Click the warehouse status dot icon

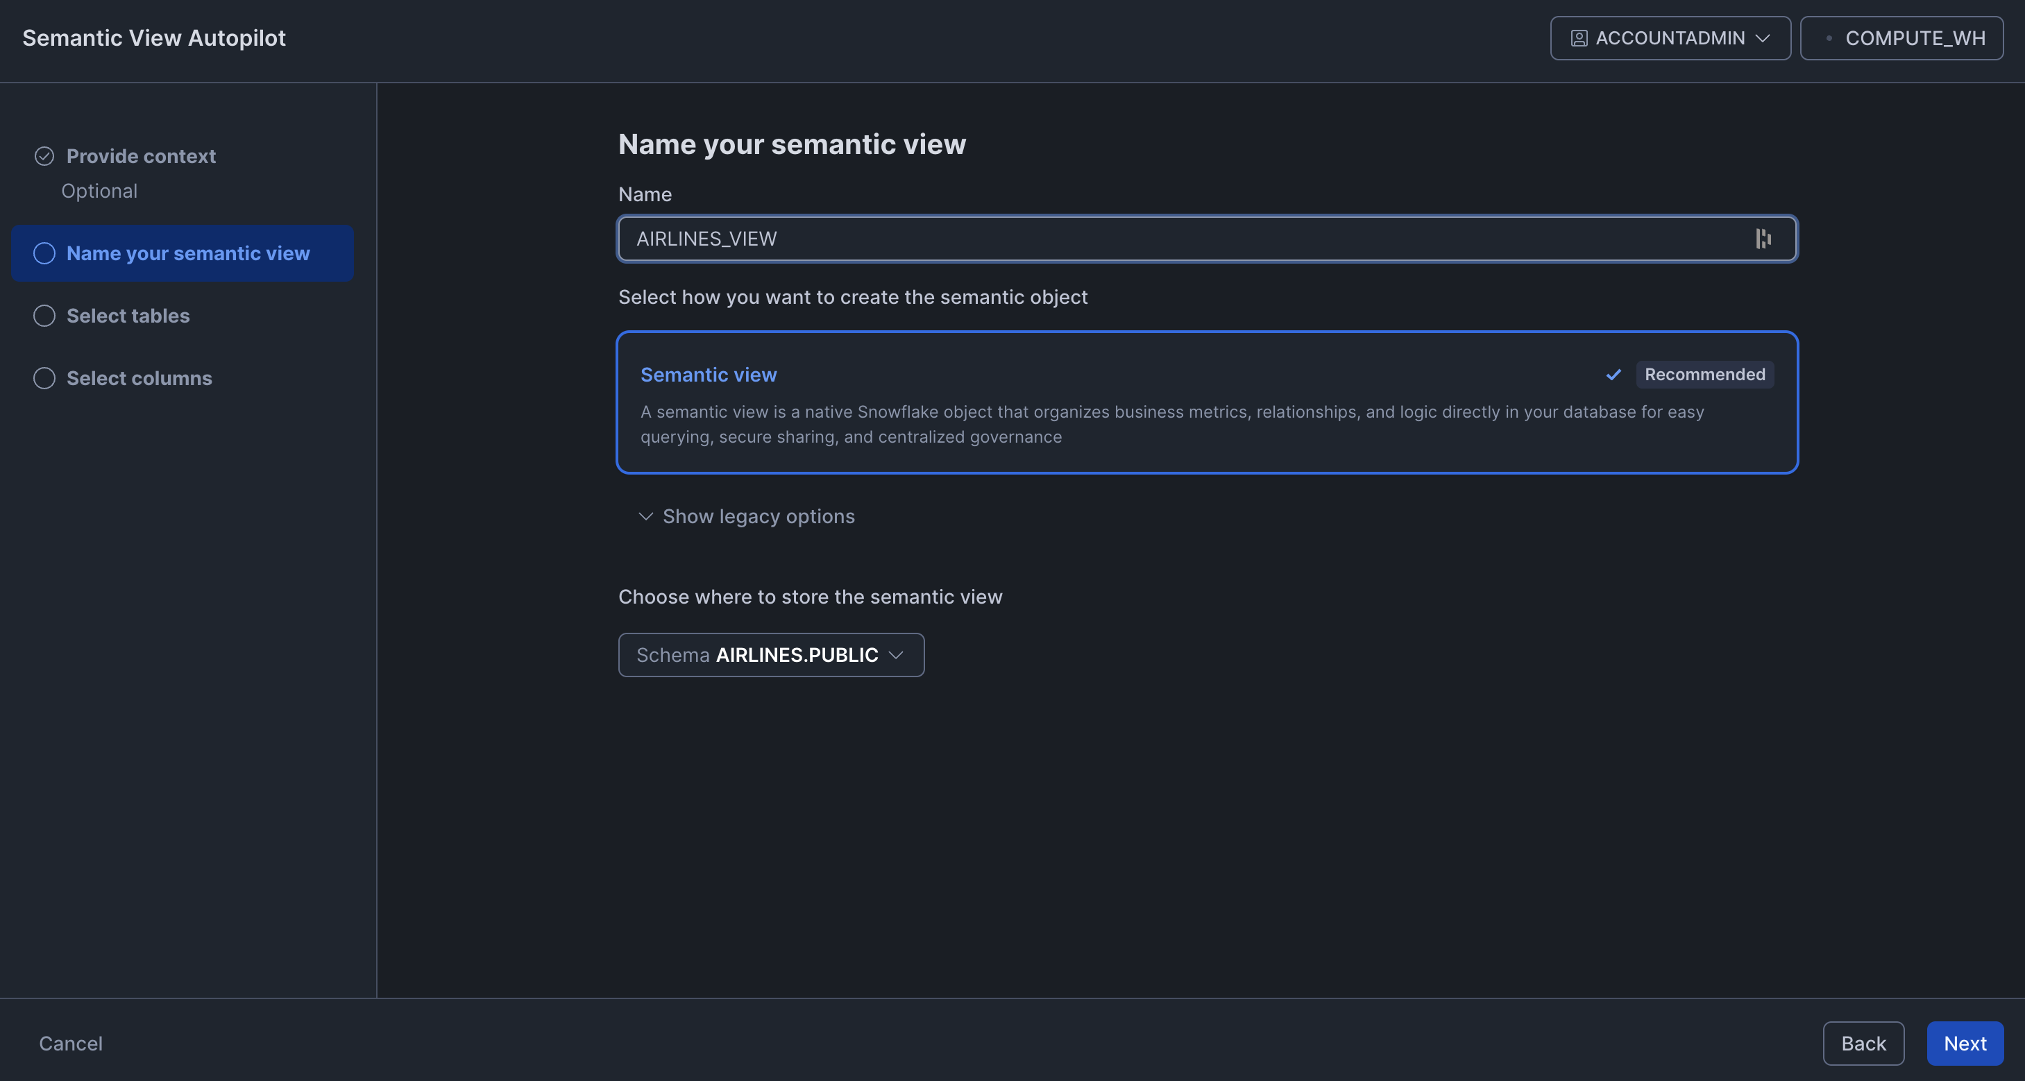pos(1829,37)
